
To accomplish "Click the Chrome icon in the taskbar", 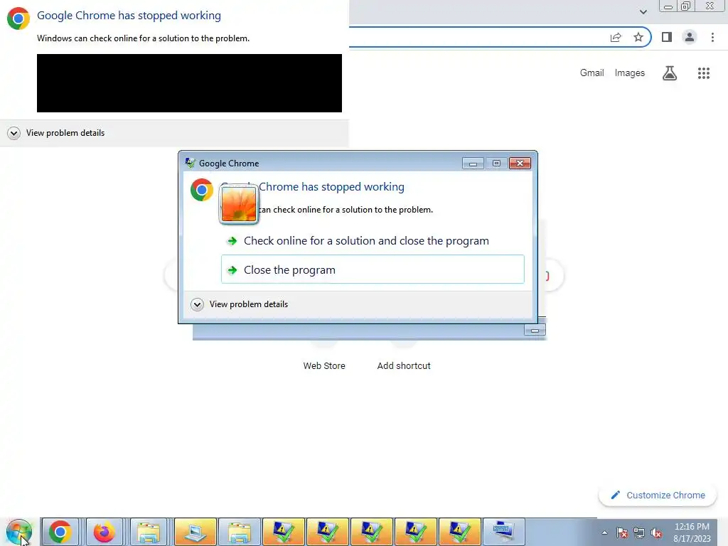I will click(60, 532).
